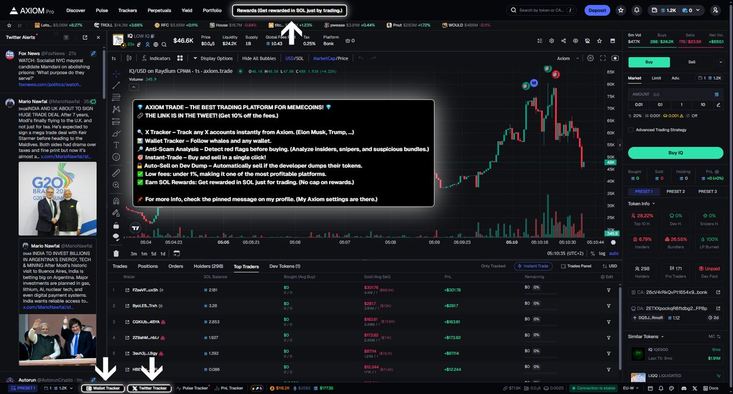Open notifications bell in top bar

click(x=637, y=10)
